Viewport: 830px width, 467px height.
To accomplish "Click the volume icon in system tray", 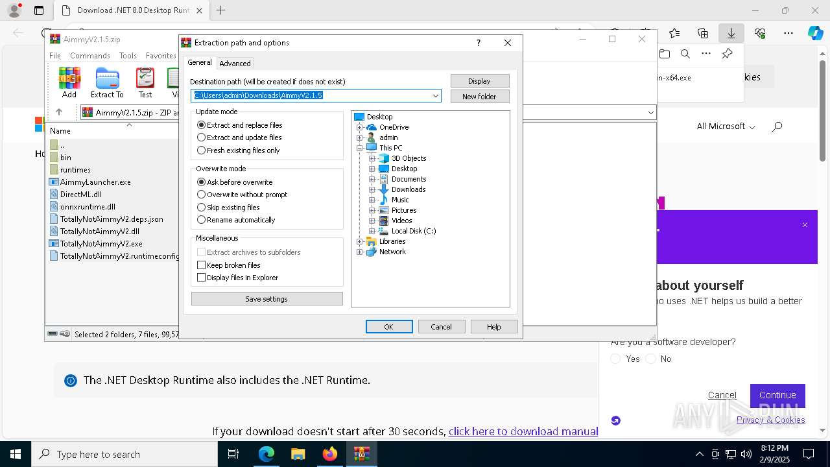I will [x=746, y=454].
